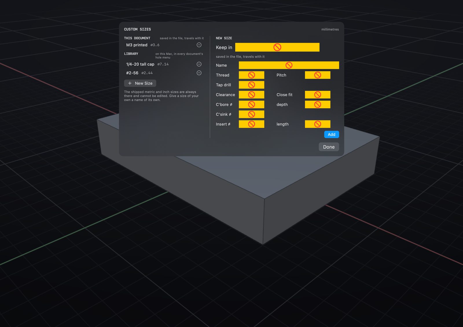Close the dialog with Done

coord(329,147)
